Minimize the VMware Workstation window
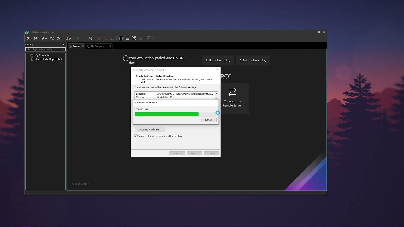Viewport: 404px width, 227px height. tap(314, 32)
